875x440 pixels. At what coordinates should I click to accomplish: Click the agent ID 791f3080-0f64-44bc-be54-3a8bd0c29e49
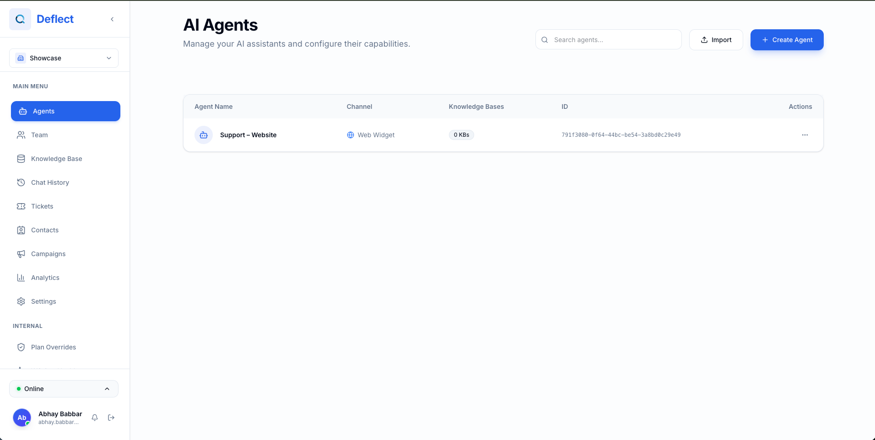[x=621, y=135]
